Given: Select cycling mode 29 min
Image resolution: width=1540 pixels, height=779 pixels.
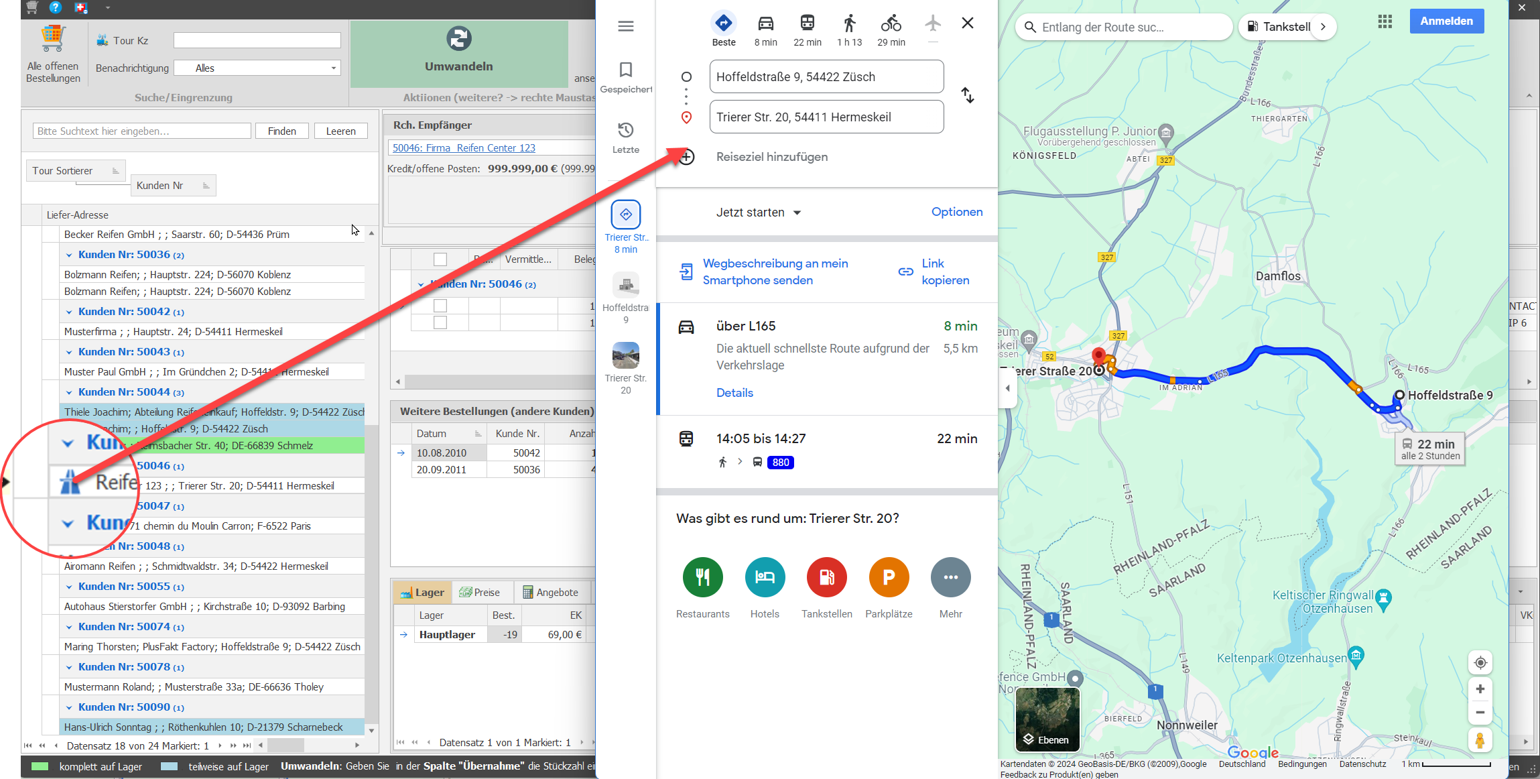Looking at the screenshot, I should click(x=891, y=29).
